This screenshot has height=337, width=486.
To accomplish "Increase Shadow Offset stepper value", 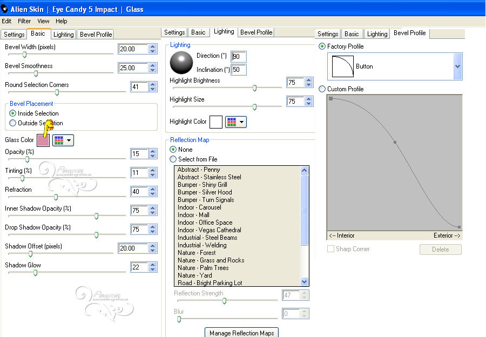I will pos(152,246).
